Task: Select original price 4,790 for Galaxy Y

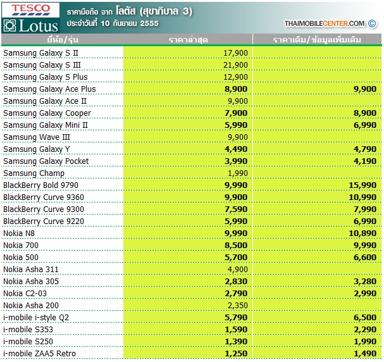Action: [x=365, y=149]
